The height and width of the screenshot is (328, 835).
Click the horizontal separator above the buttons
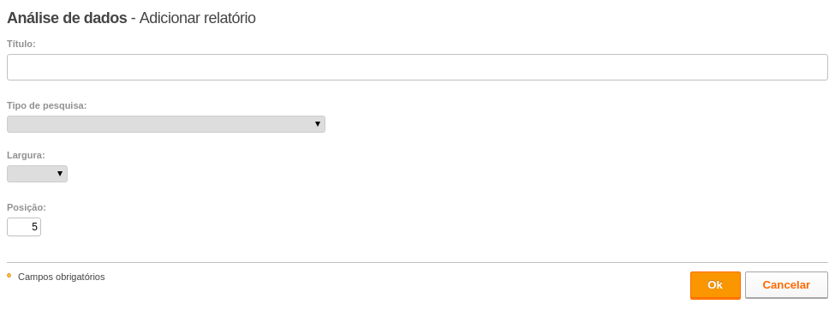click(418, 263)
